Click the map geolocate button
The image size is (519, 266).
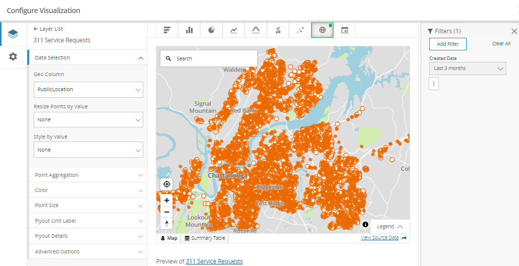pyautogui.click(x=166, y=184)
